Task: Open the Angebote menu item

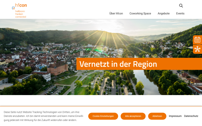Action: tap(164, 13)
